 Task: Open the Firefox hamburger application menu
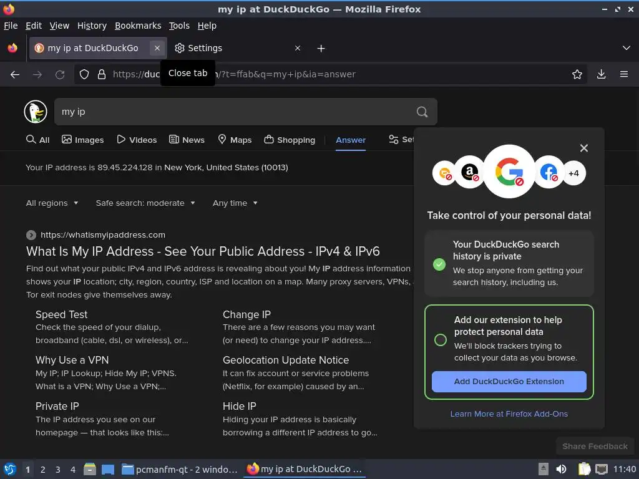(623, 74)
